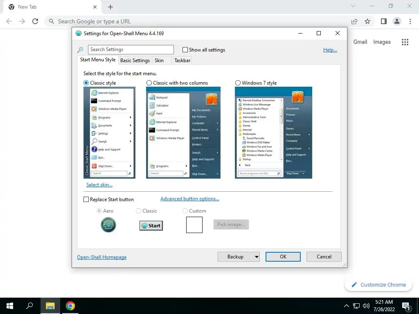
Task: Reload the page in Chrome
Action: point(35,21)
